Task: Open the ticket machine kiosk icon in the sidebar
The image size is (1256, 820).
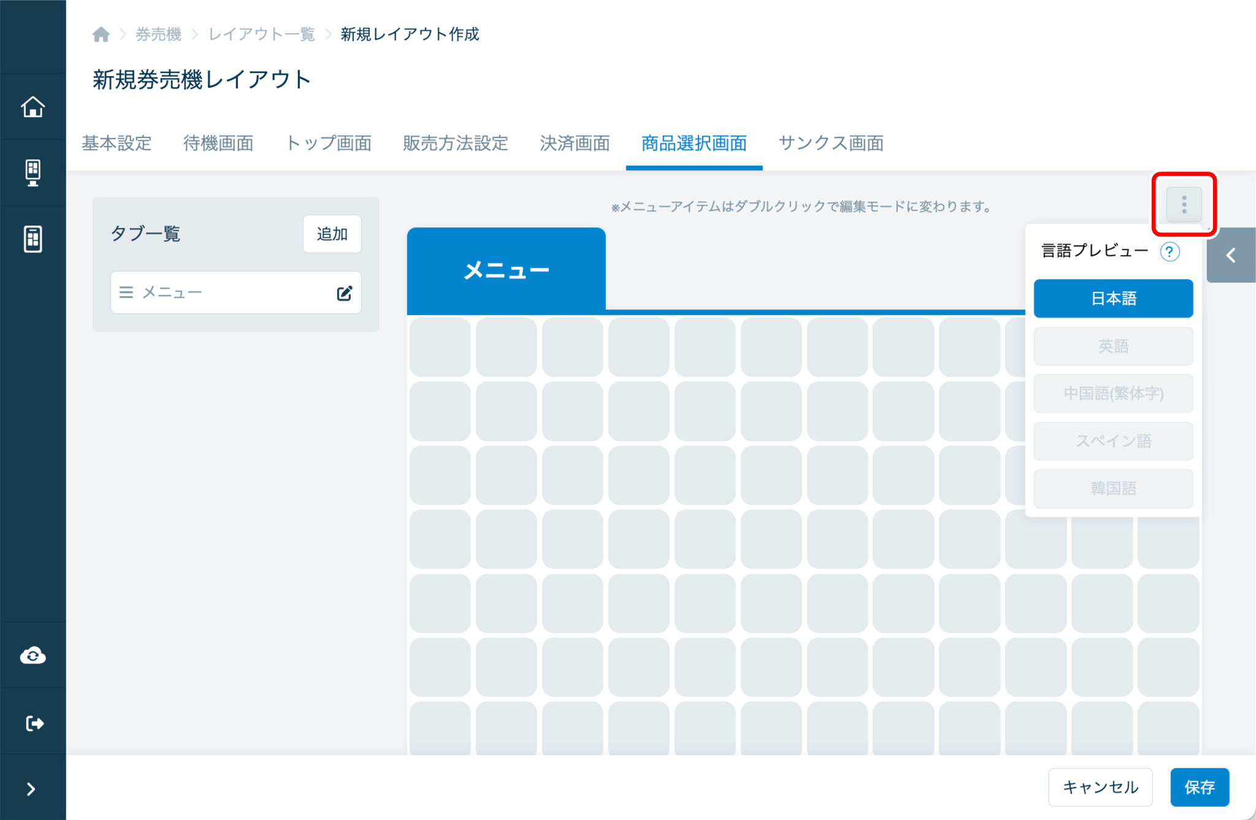Action: click(33, 173)
